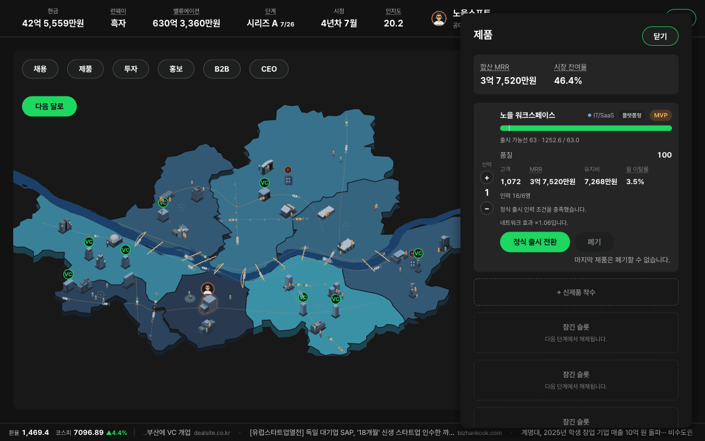This screenshot has height=441, width=705.
Task: Advance with the 다음 달로 button
Action: click(x=50, y=106)
